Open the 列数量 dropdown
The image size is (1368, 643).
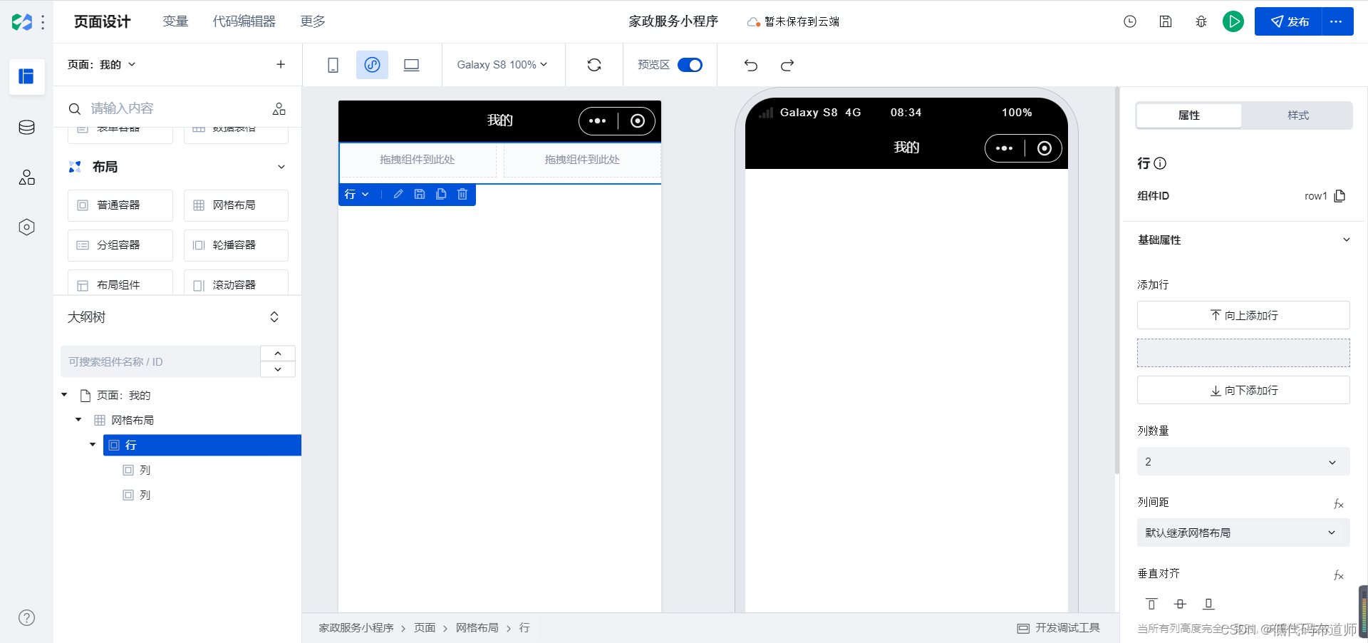[x=1243, y=462]
